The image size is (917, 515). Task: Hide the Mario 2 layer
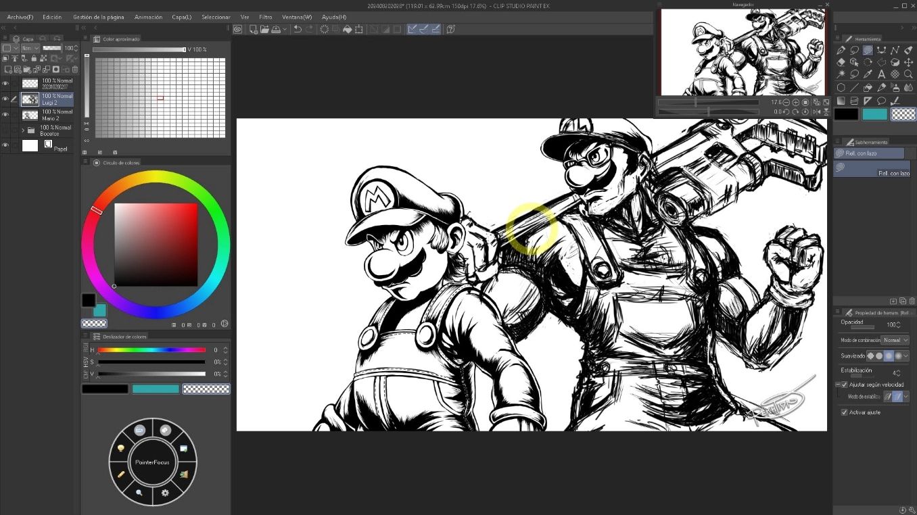(5, 114)
